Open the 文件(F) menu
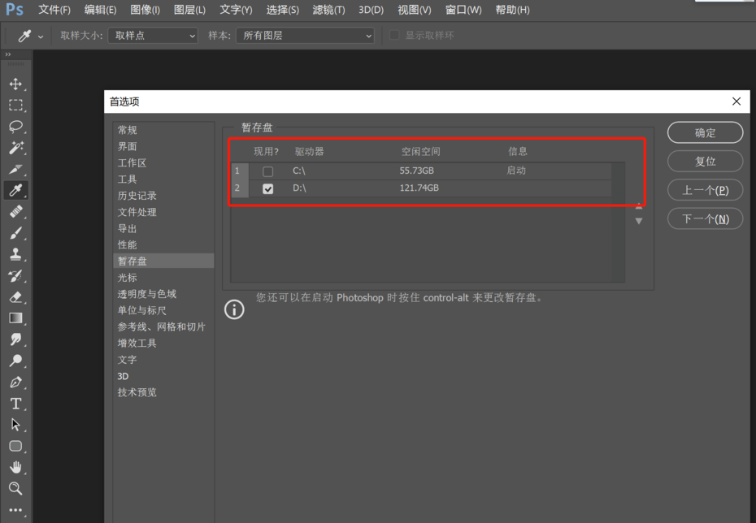Viewport: 756px width, 523px height. pyautogui.click(x=54, y=10)
